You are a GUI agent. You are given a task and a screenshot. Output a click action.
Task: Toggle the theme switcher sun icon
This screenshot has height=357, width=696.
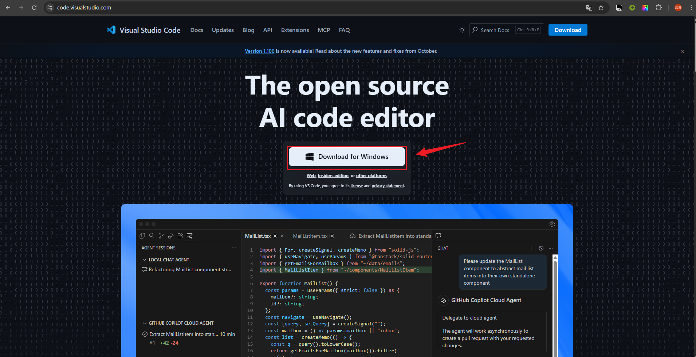462,30
